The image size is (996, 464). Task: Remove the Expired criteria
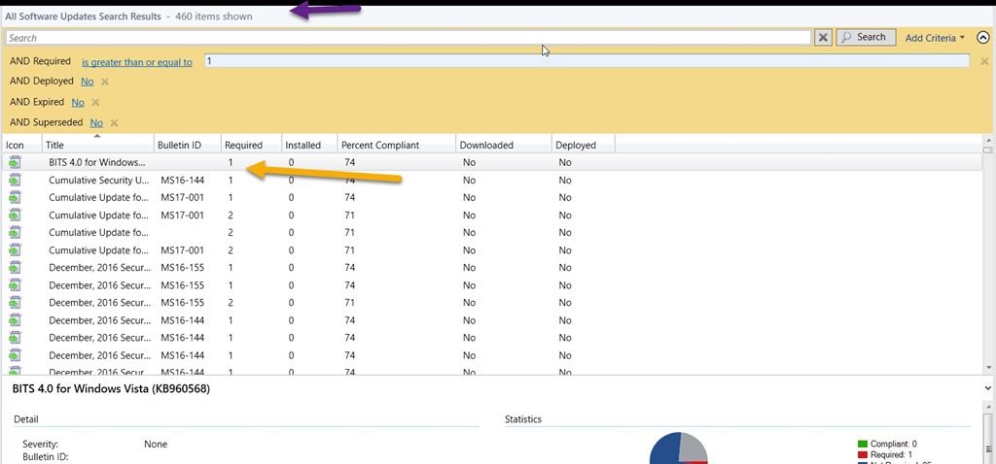click(x=95, y=102)
